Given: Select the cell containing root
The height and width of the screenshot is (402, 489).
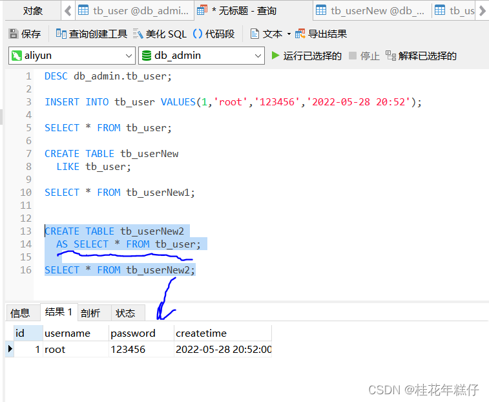Looking at the screenshot, I should click(76, 349).
